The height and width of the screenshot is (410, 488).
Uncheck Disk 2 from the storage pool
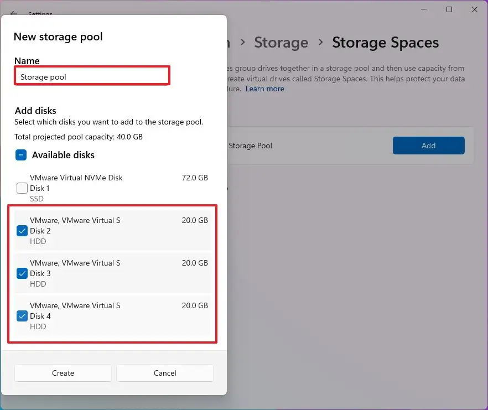22,230
